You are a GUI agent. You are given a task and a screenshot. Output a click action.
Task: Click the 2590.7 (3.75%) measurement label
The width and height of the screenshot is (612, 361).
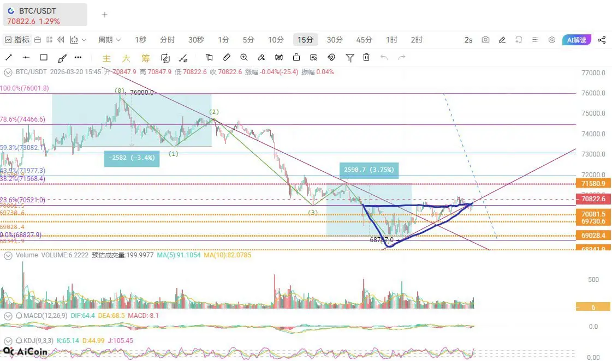pyautogui.click(x=369, y=170)
